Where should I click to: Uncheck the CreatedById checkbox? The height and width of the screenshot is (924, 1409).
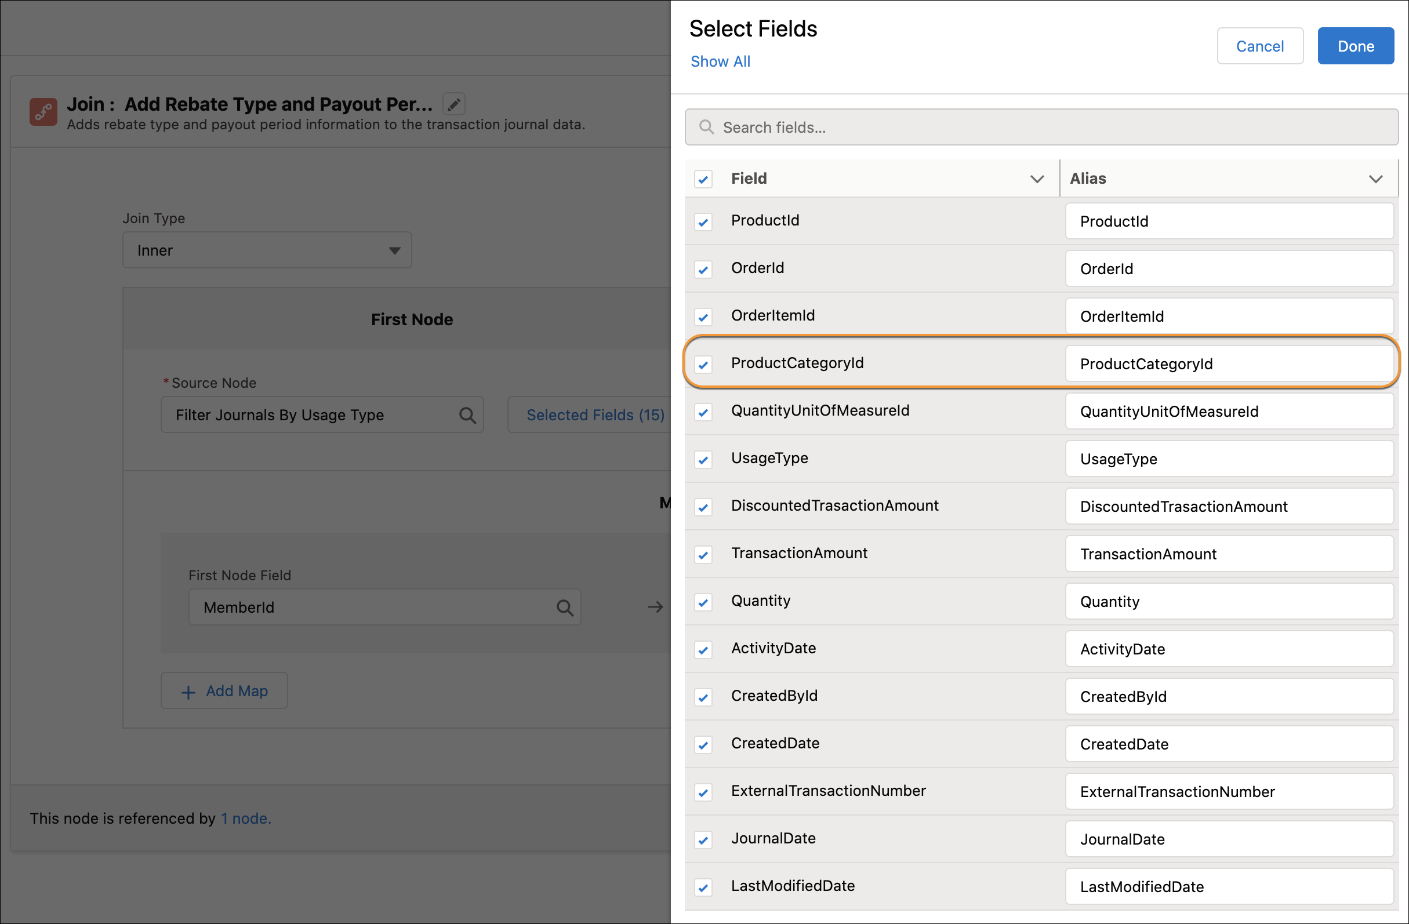click(703, 698)
